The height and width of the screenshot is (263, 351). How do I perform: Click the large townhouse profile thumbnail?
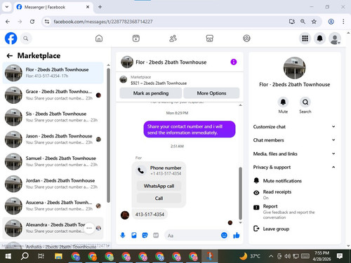pyautogui.click(x=294, y=68)
